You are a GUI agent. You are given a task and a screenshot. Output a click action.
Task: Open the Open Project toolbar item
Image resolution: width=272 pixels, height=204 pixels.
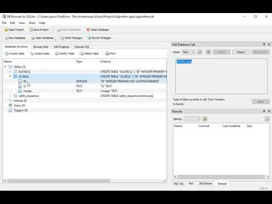click(x=14, y=29)
